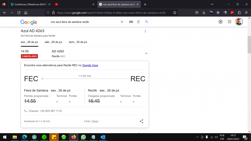Bookmark this page with the star icon
This screenshot has width=251, height=141.
tap(175, 13)
